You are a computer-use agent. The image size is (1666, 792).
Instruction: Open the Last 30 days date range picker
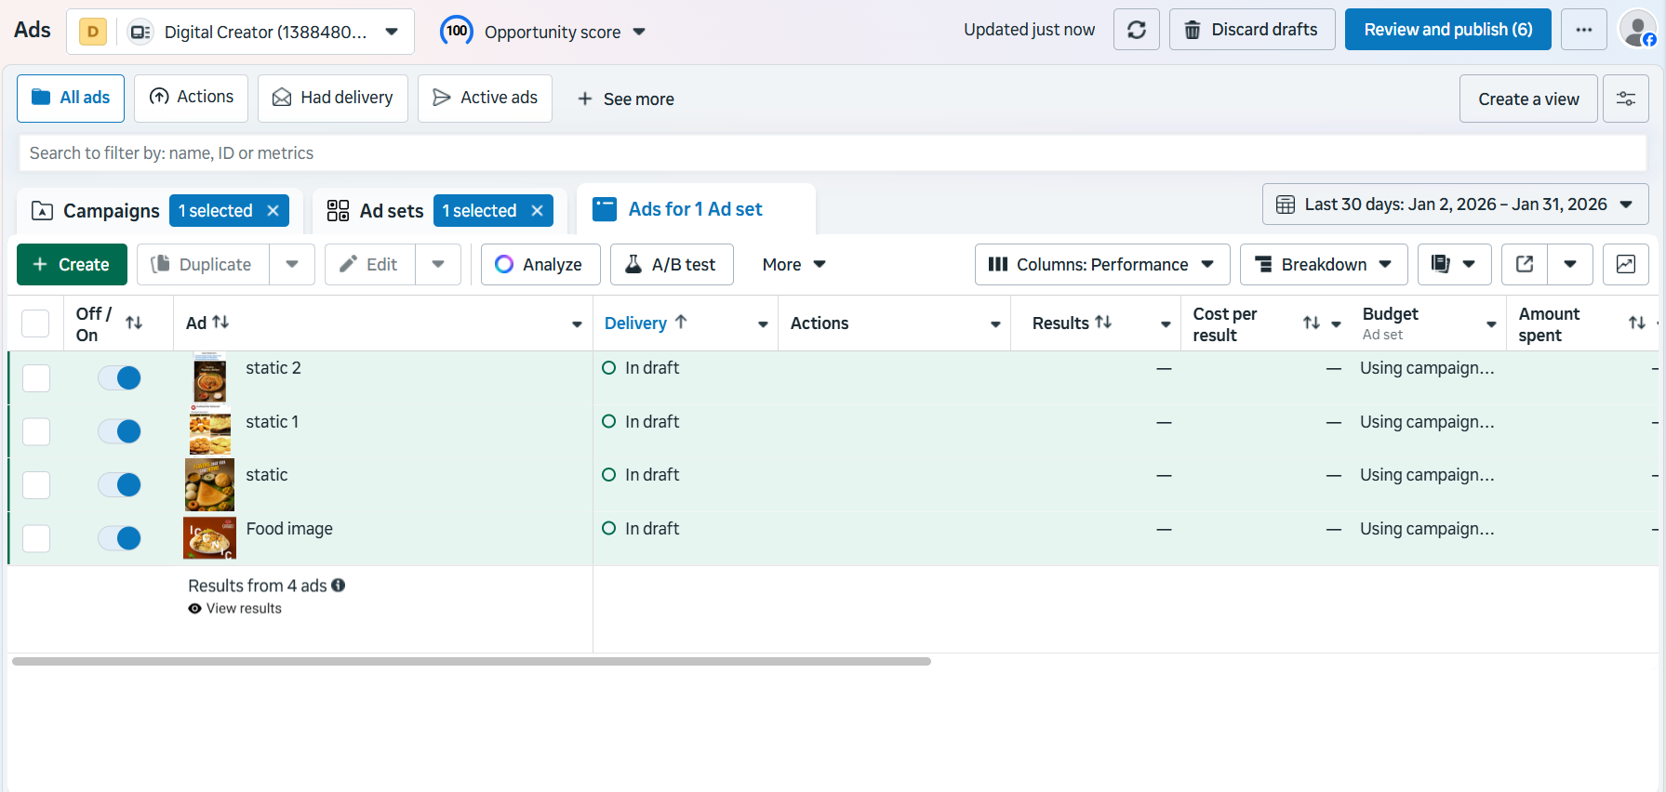[x=1455, y=205]
